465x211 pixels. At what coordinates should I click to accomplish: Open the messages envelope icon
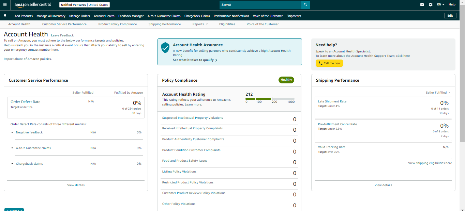point(422,5)
